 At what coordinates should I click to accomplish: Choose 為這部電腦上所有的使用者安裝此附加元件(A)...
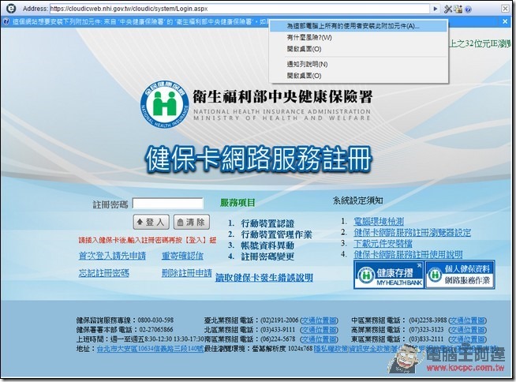point(358,26)
